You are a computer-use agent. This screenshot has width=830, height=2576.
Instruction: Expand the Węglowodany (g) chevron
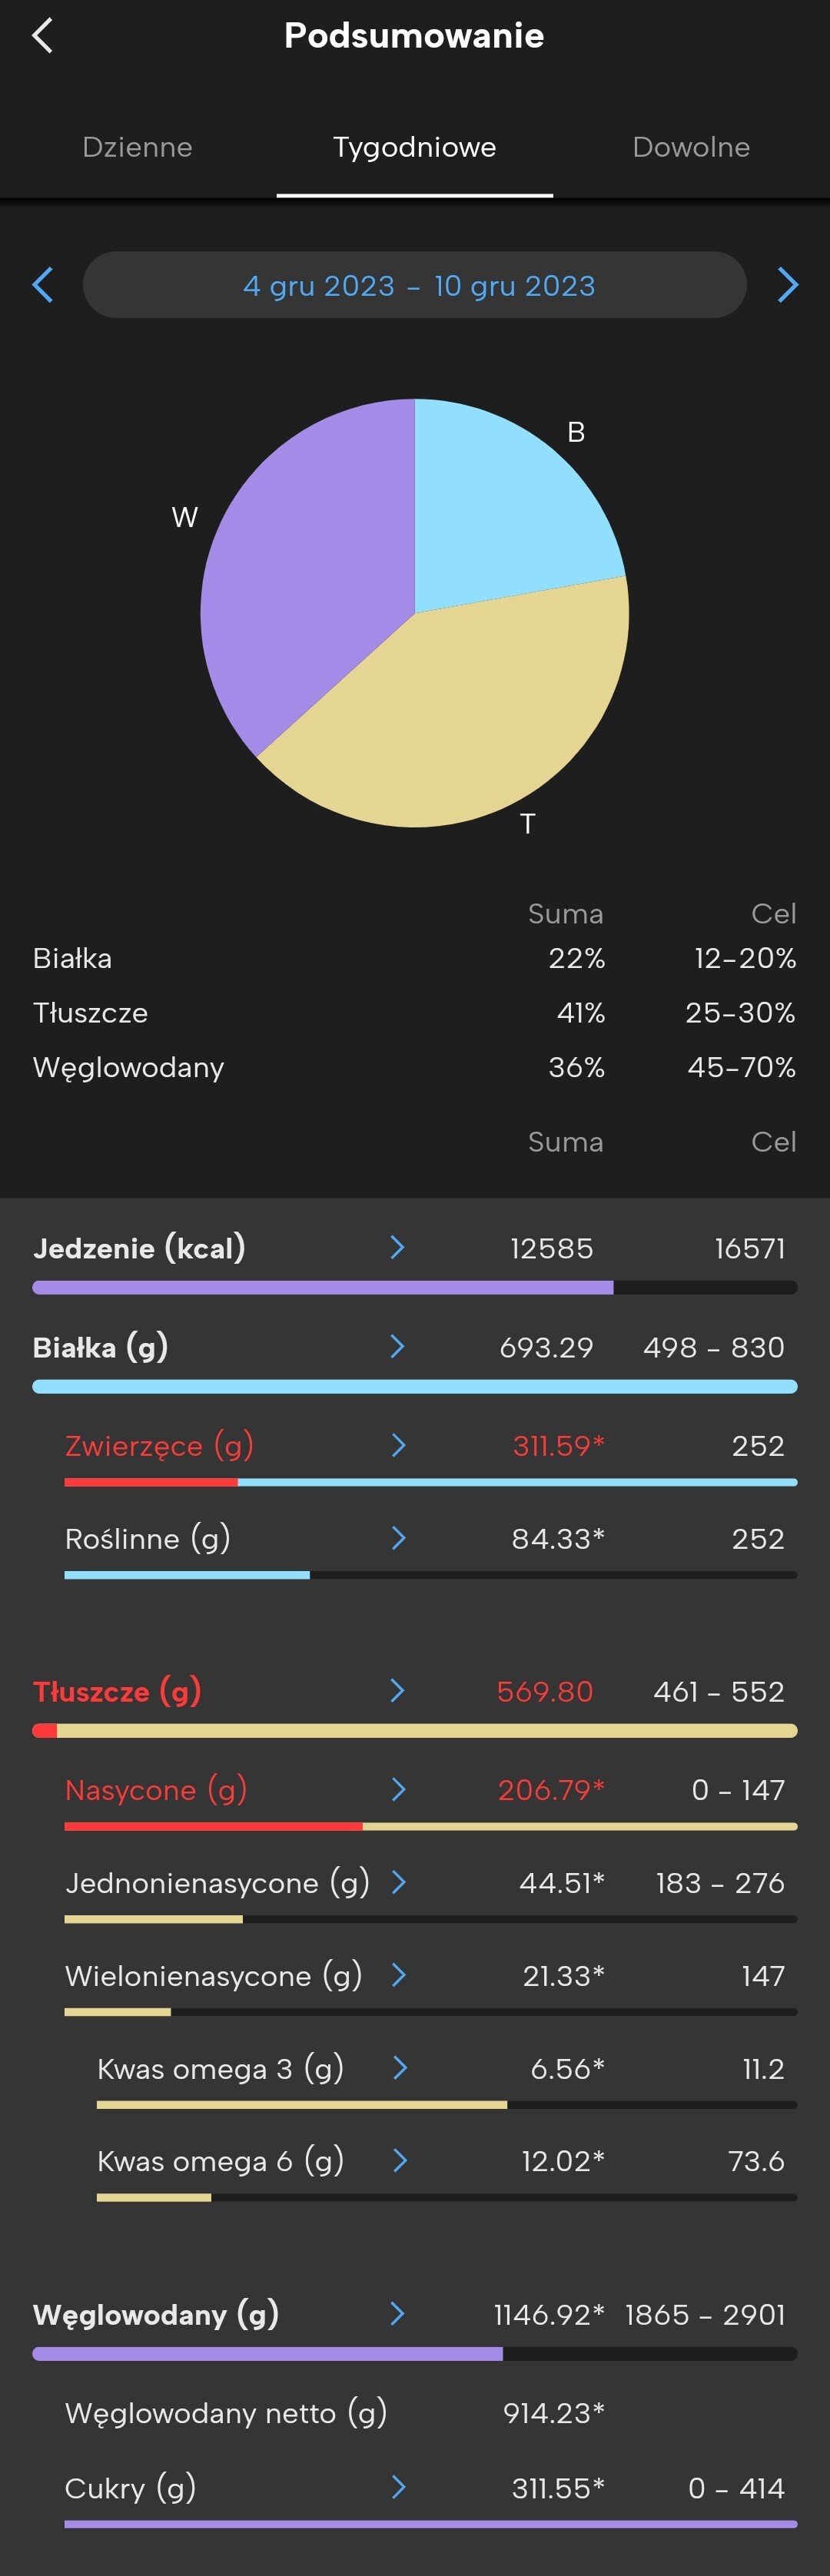pos(397,2314)
